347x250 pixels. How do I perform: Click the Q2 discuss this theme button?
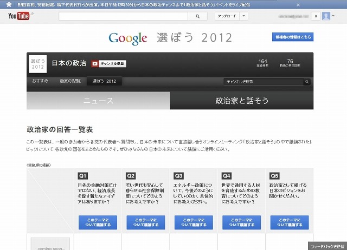pos(146,222)
